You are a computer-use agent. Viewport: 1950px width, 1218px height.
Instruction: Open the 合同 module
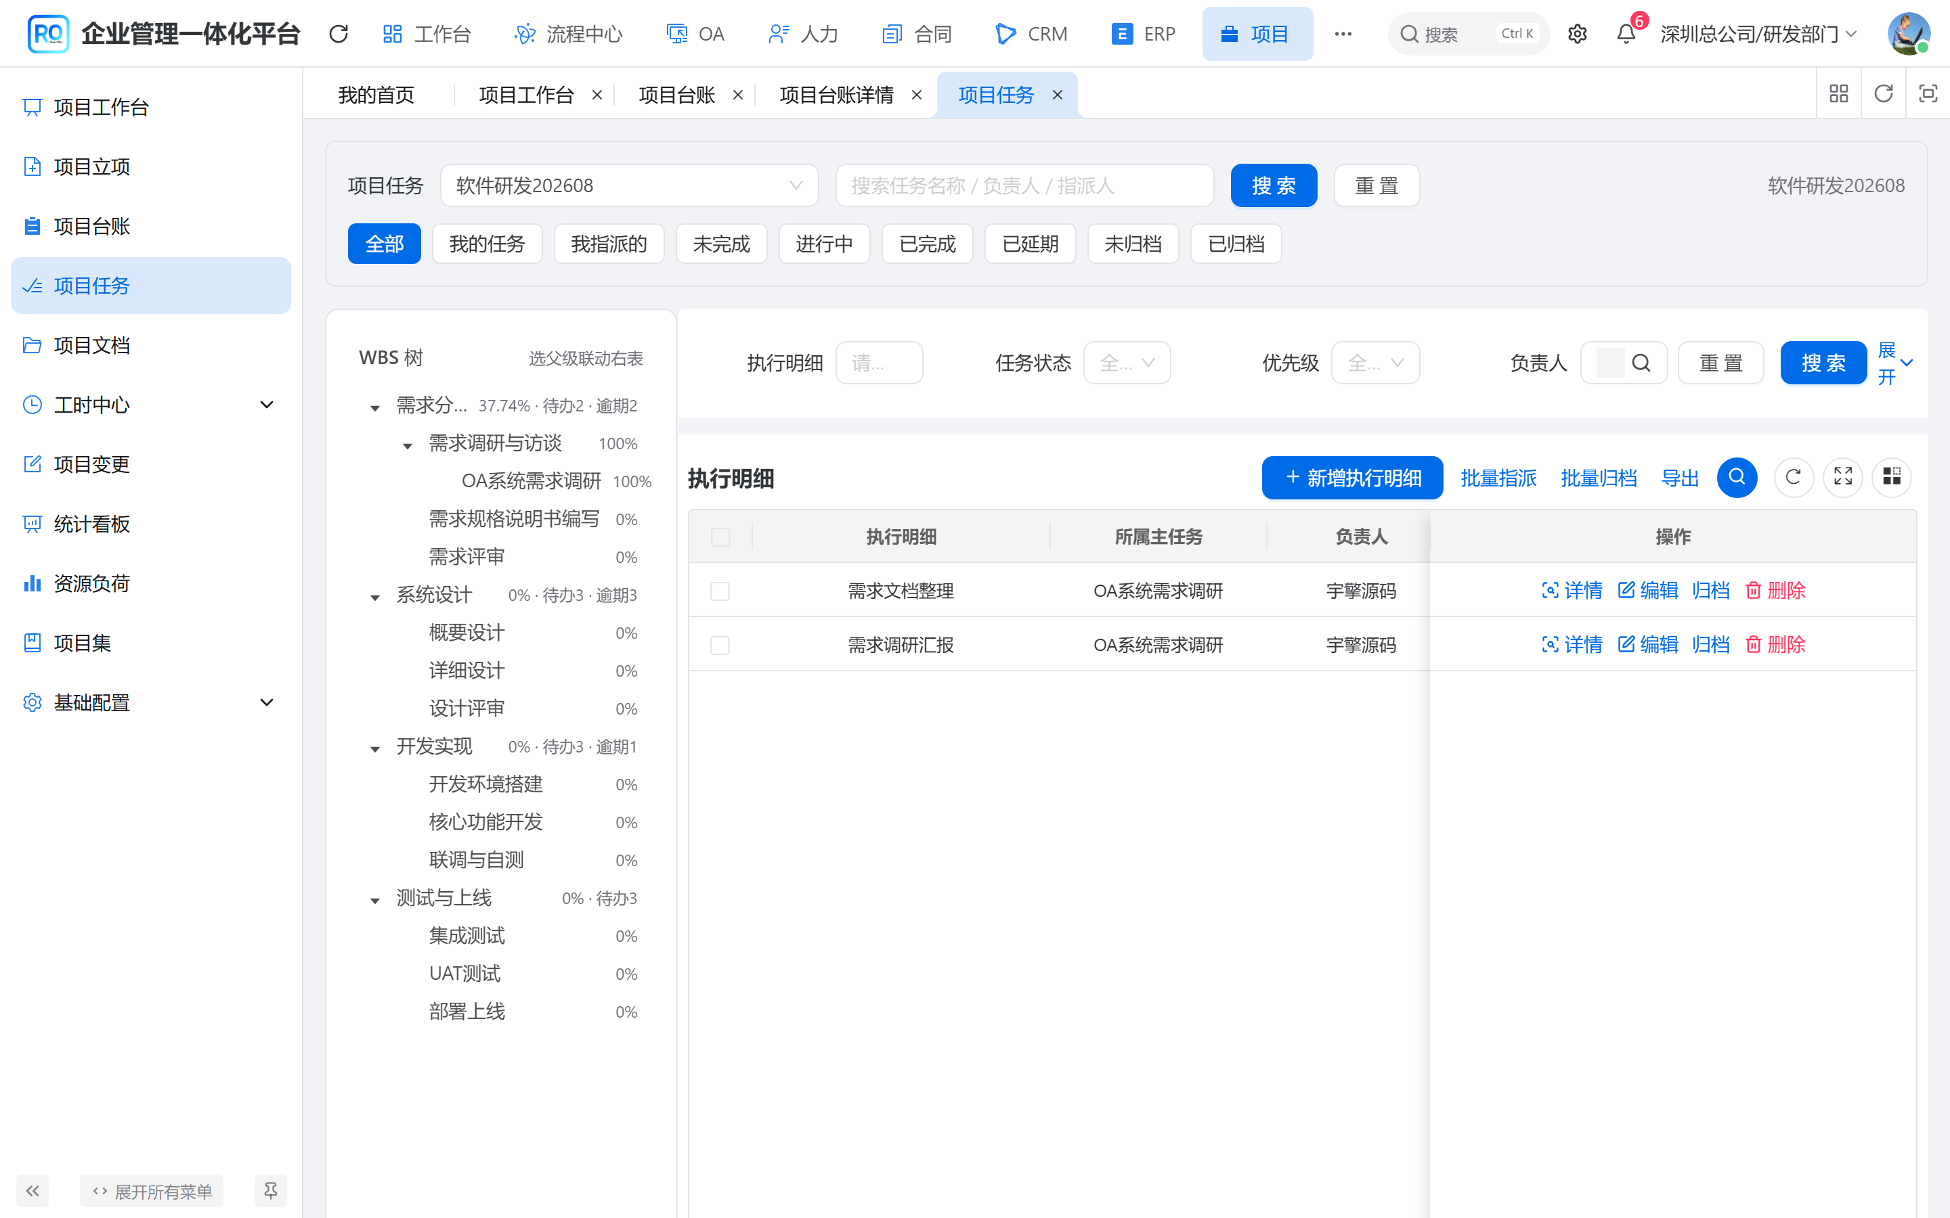pyautogui.click(x=917, y=34)
